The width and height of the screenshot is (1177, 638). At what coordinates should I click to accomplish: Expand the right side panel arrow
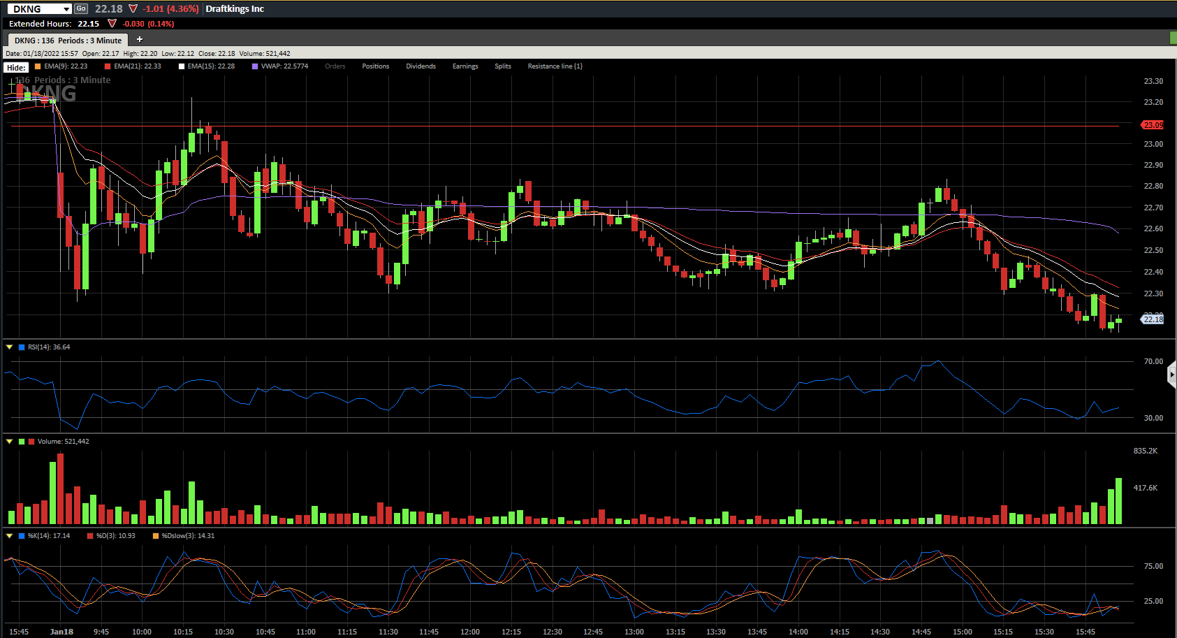click(1171, 375)
